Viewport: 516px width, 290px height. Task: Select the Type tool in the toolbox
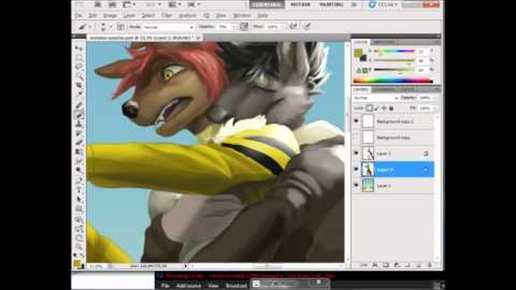tap(80, 190)
